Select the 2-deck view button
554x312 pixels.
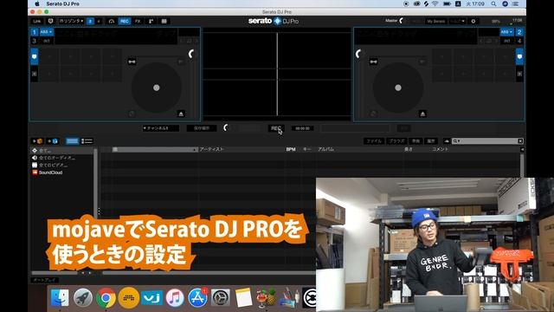[x=90, y=21]
